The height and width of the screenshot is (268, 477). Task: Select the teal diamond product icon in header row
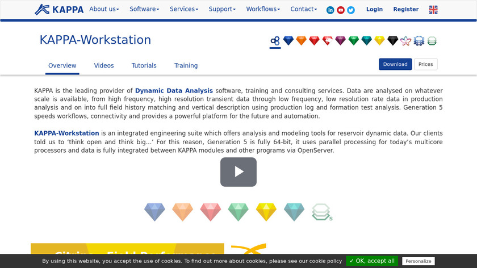pos(367,40)
